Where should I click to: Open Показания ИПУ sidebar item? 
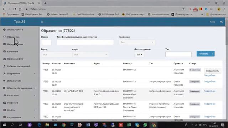coord(15,59)
